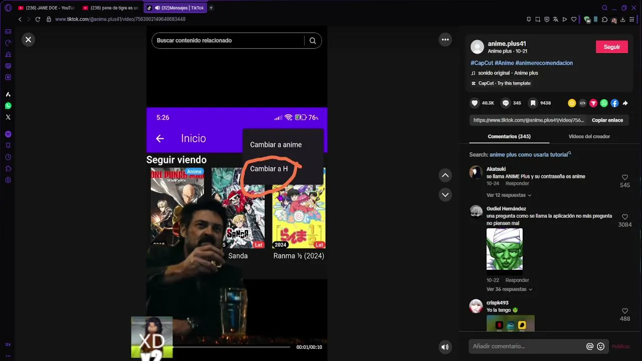The height and width of the screenshot is (361, 642).
Task: Like Gudiel Hernández's comment
Action: [x=625, y=217]
